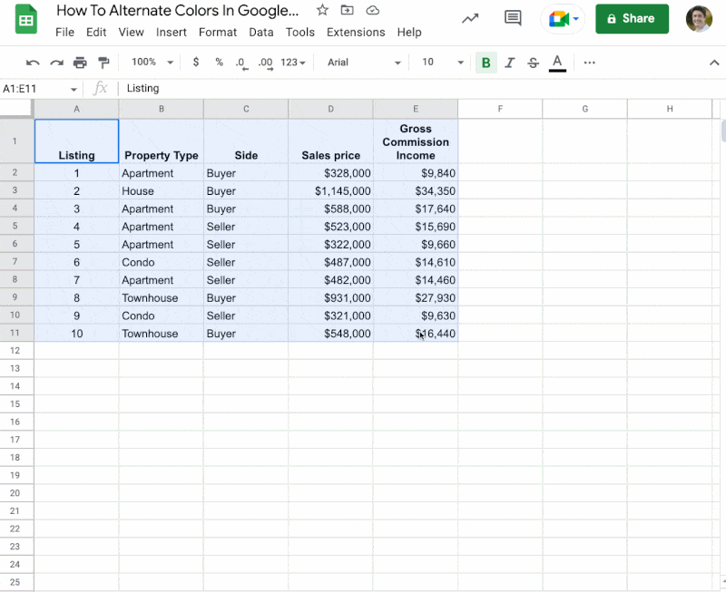Click the Redo arrow icon
Viewport: 726px width, 592px height.
coord(56,63)
